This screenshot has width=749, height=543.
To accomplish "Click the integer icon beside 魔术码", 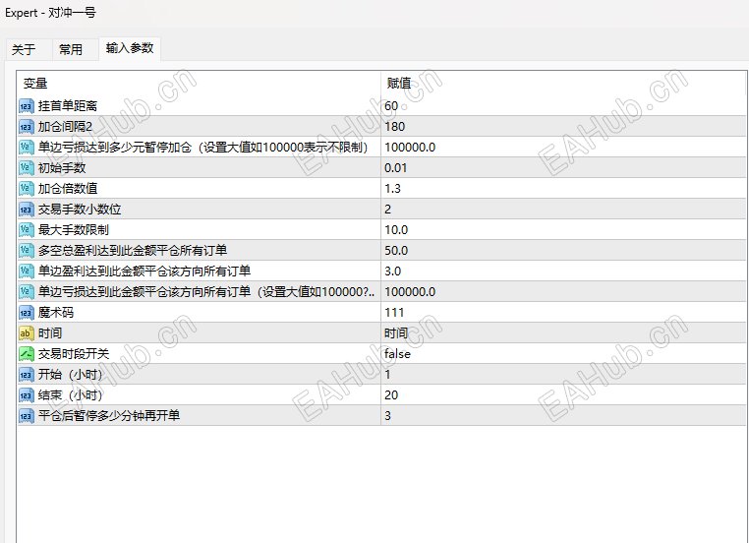I will pos(27,313).
